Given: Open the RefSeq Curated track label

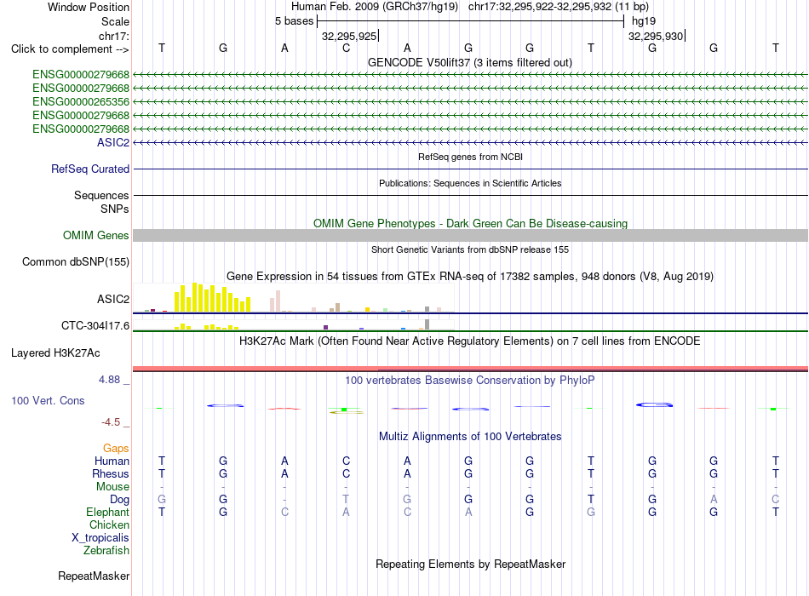Looking at the screenshot, I should click(90, 169).
